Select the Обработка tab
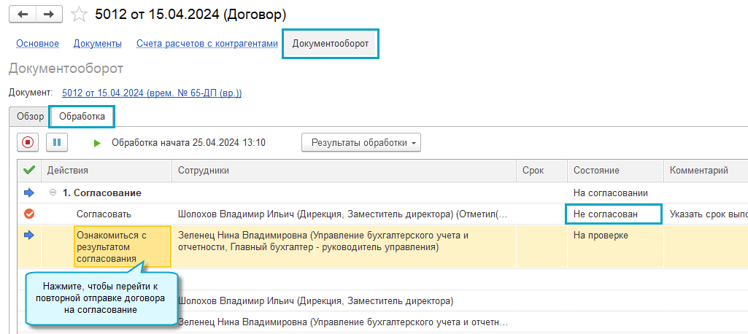 click(82, 117)
